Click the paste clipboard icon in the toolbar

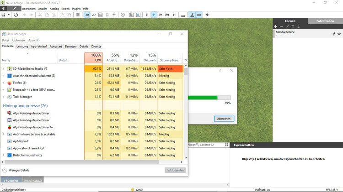pyautogui.click(x=54, y=15)
